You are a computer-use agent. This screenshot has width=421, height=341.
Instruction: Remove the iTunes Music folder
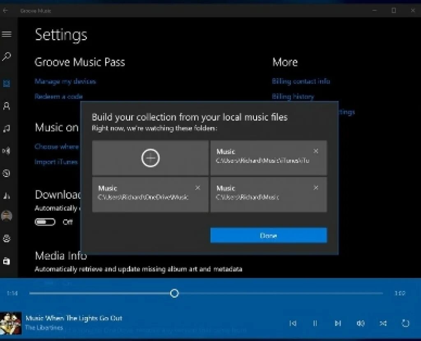pyautogui.click(x=316, y=151)
